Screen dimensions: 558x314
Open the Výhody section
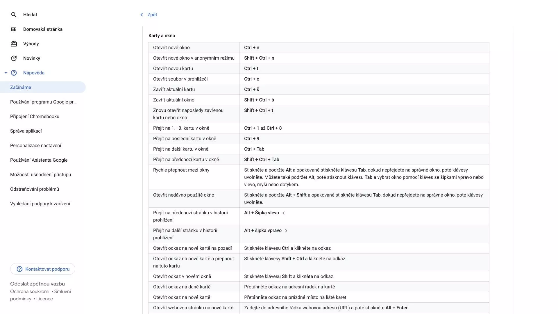click(31, 44)
